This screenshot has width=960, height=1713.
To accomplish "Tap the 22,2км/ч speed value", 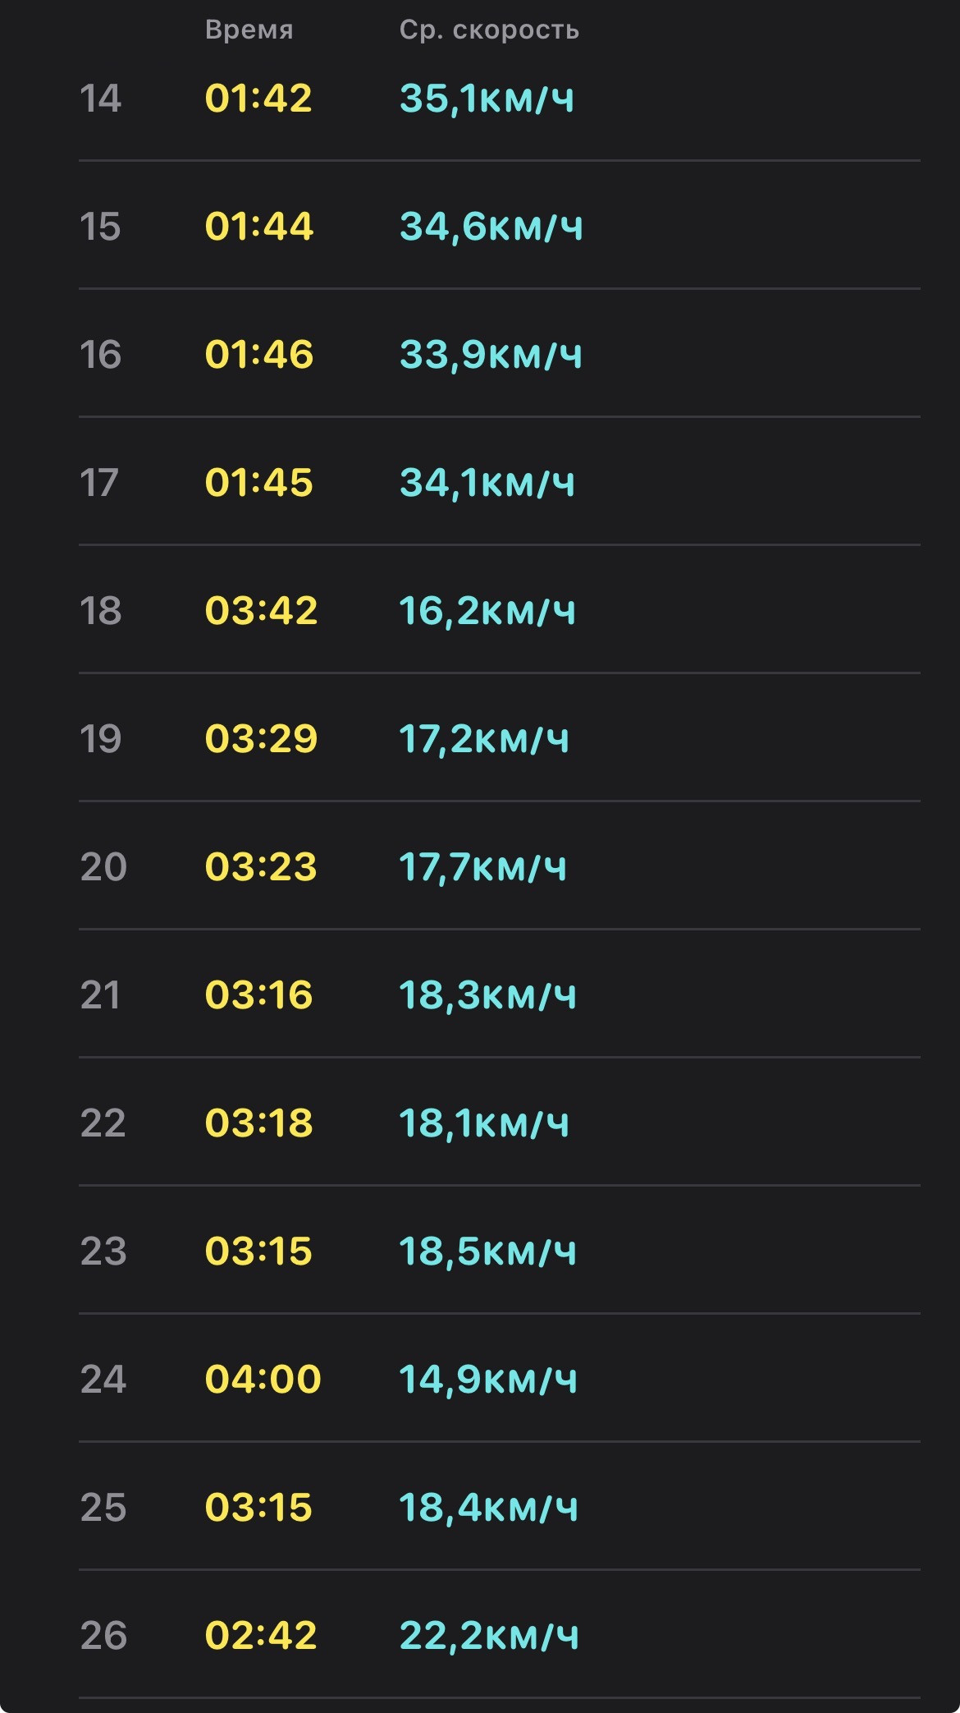I will (489, 1636).
